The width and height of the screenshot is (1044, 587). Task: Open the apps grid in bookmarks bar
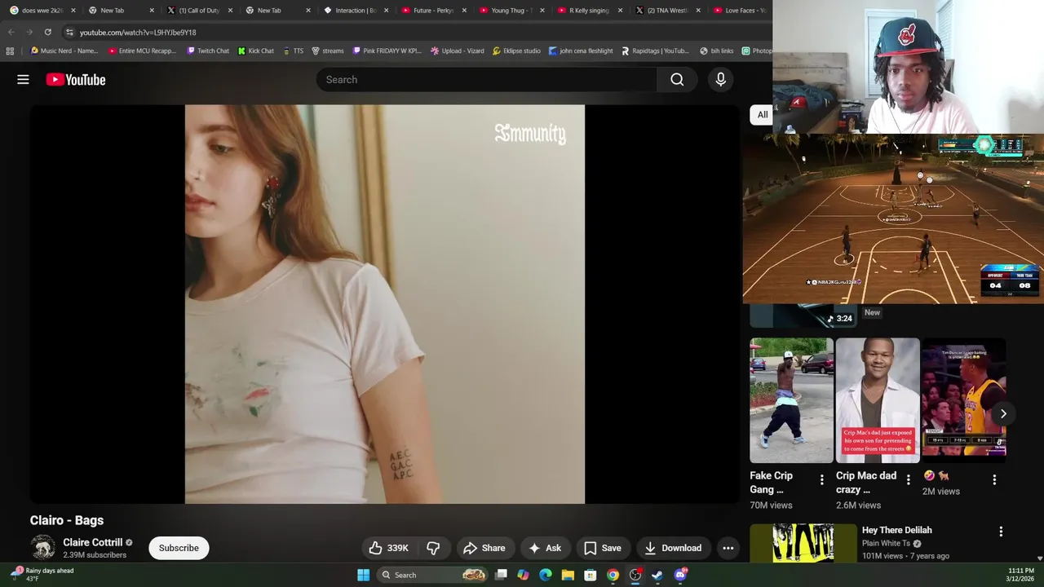[x=10, y=51]
